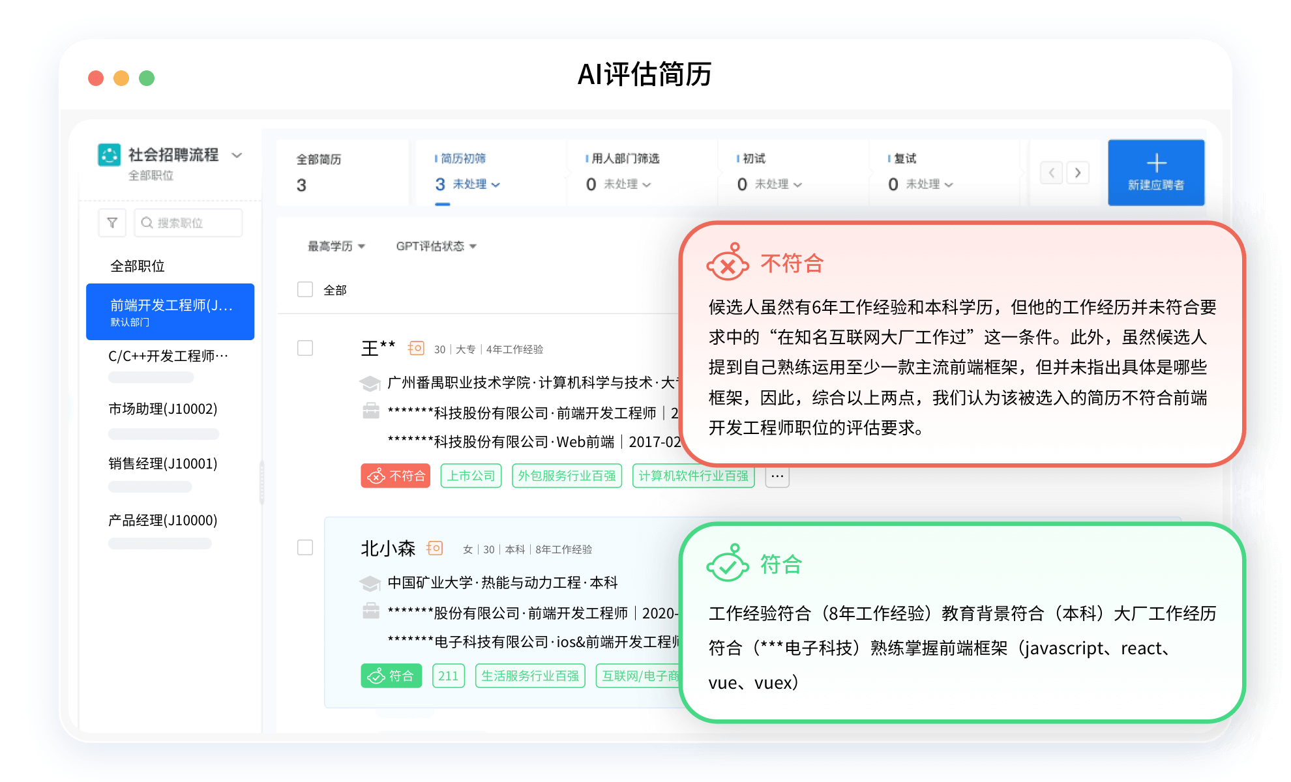The width and height of the screenshot is (1291, 782).
Task: Select the checkbox for candidate 王**
Action: coord(305,348)
